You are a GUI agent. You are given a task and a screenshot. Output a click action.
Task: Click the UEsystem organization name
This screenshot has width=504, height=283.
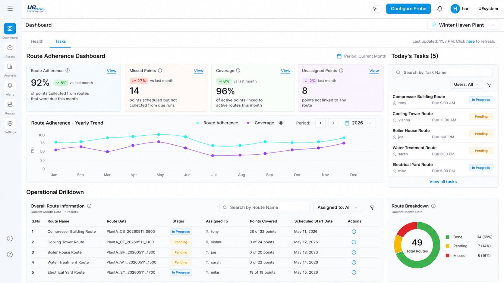(488, 9)
